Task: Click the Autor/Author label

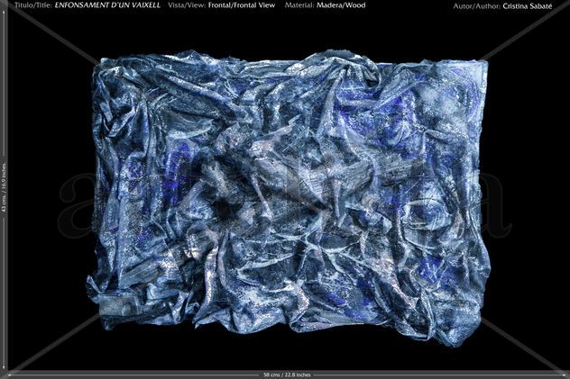Action: click(x=476, y=6)
